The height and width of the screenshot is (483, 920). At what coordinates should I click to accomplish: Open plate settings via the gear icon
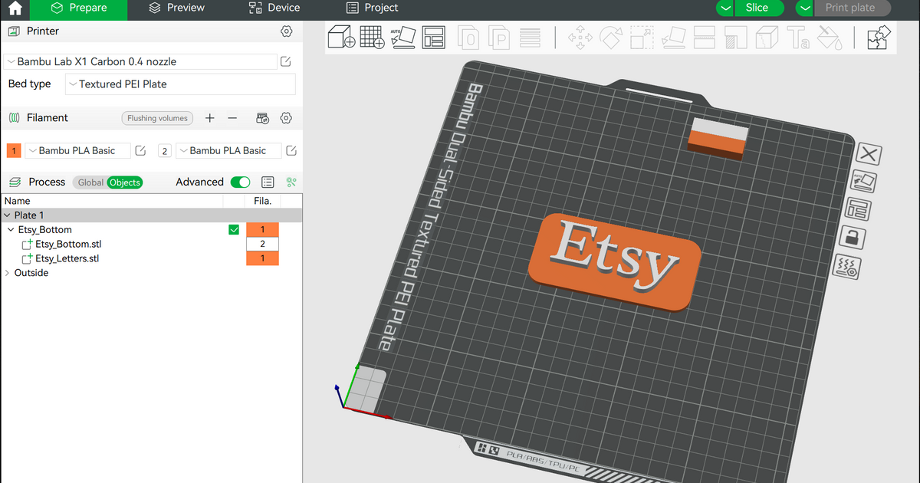coord(847,268)
